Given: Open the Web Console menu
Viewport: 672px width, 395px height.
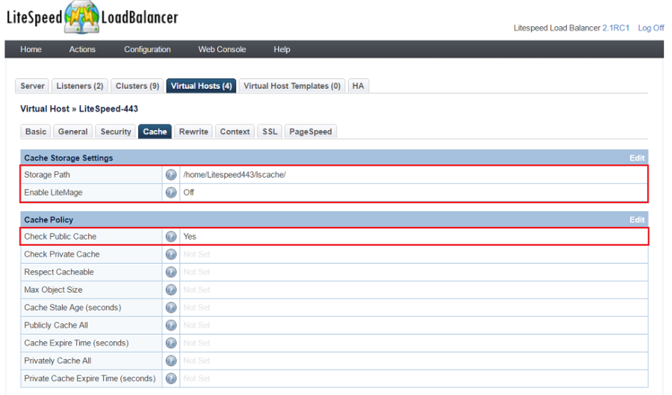Looking at the screenshot, I should (x=222, y=49).
